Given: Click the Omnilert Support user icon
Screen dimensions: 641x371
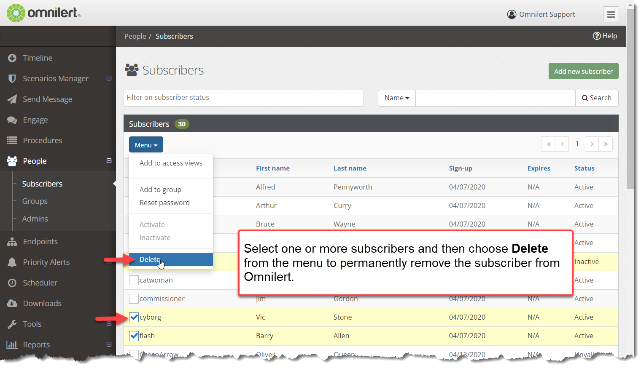Looking at the screenshot, I should (512, 14).
